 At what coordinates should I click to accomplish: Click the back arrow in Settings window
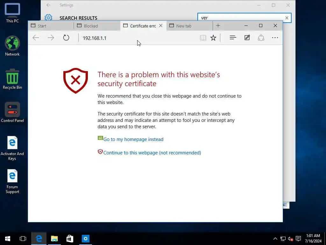point(48,5)
